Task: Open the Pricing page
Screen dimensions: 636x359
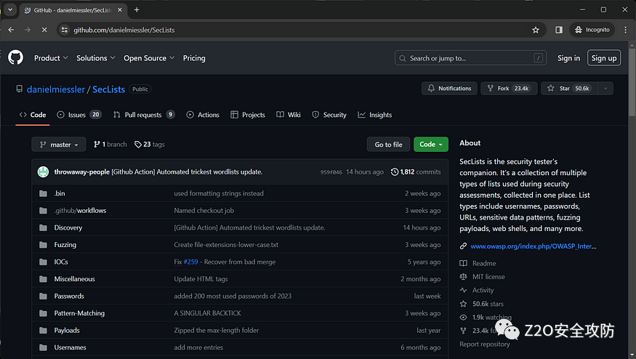Action: [x=194, y=58]
